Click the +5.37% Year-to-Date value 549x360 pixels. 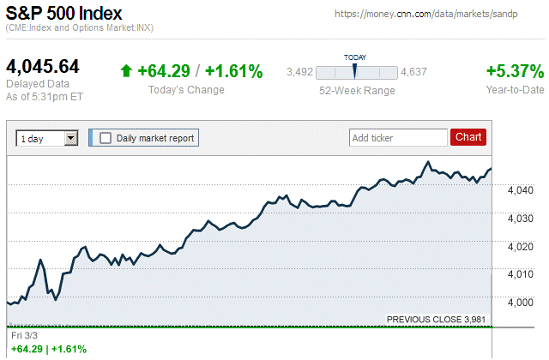click(515, 71)
